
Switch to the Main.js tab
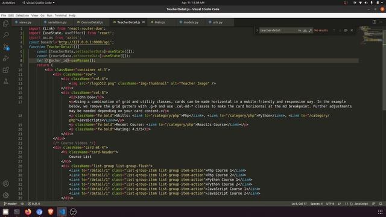[159, 22]
